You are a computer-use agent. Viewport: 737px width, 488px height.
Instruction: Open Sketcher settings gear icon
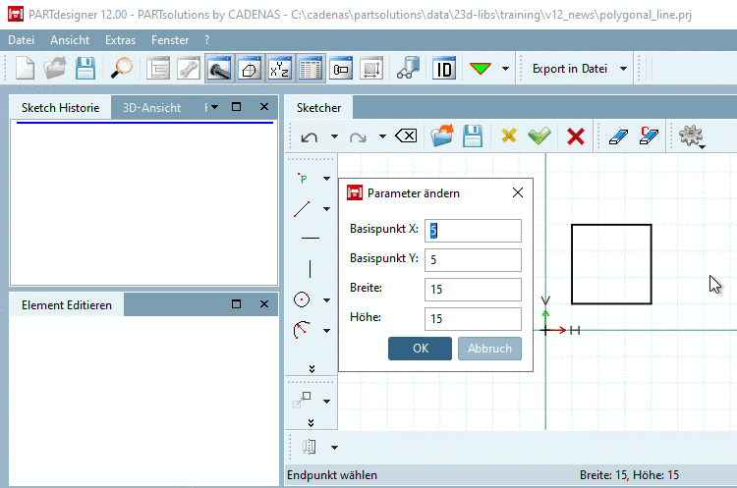pos(691,136)
